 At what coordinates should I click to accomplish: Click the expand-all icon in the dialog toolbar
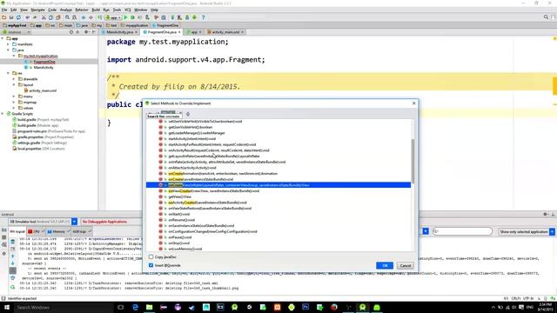(x=188, y=114)
